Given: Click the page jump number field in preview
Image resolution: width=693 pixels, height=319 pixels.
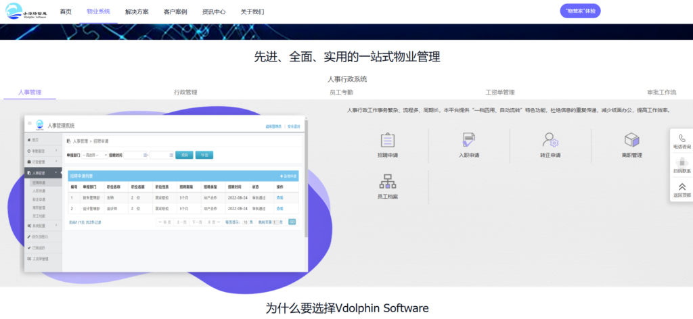Looking at the screenshot, I should tap(275, 222).
